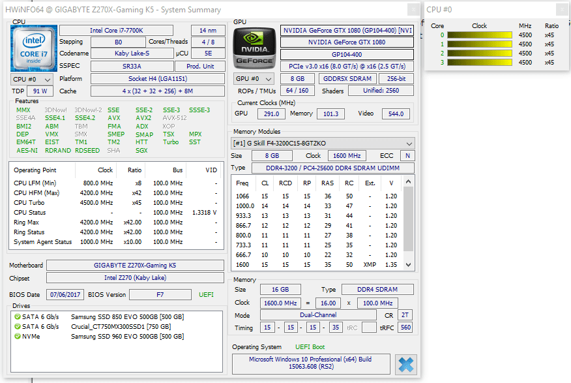The width and height of the screenshot is (571, 383).
Task: Close summary with blue X button
Action: pos(406,365)
